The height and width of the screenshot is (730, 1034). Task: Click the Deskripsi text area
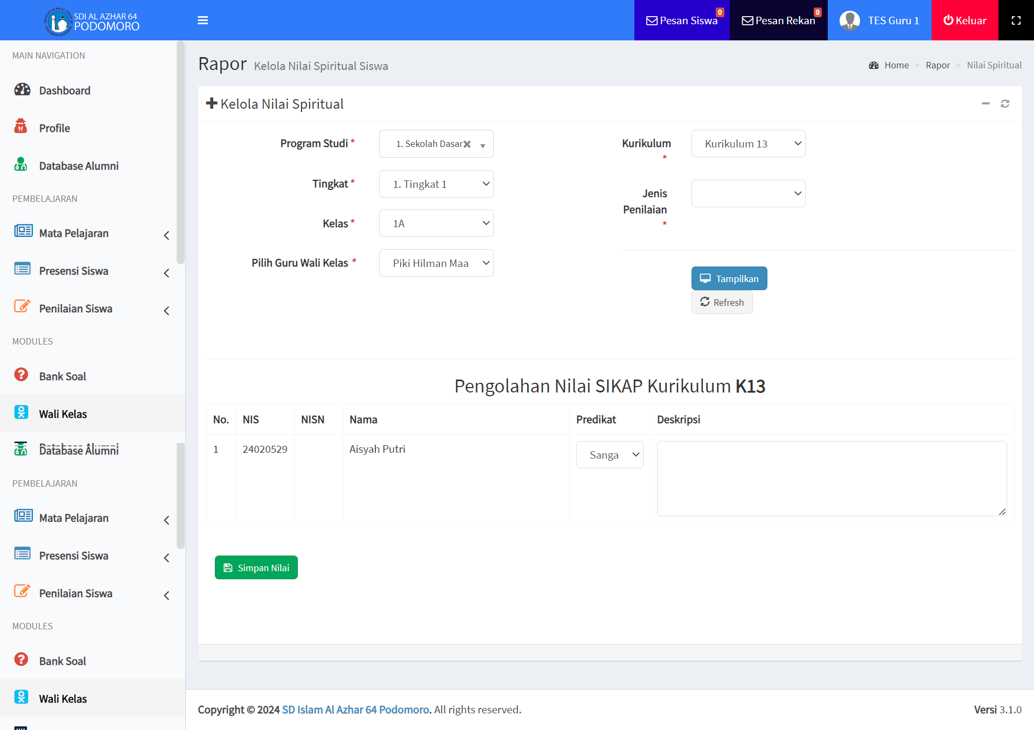[831, 479]
